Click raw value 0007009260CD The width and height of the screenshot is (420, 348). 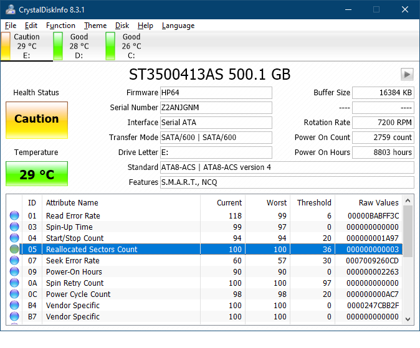point(372,260)
